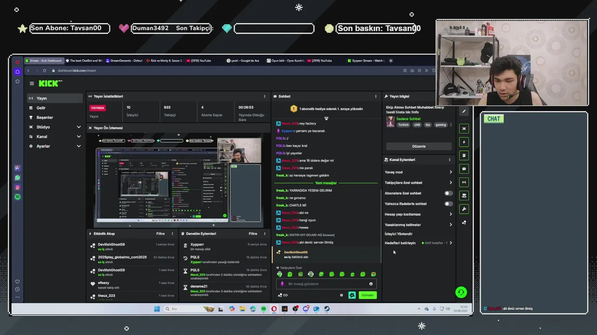
Task: Select Yayın in sidebar
Action: 55,98
